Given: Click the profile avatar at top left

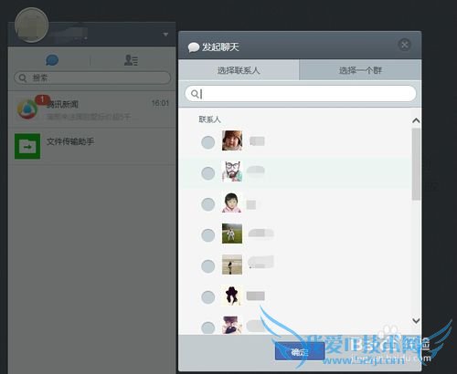Looking at the screenshot, I should point(31,25).
